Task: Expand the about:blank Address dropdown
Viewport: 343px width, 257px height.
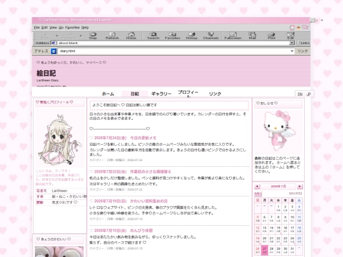Action: (292, 43)
